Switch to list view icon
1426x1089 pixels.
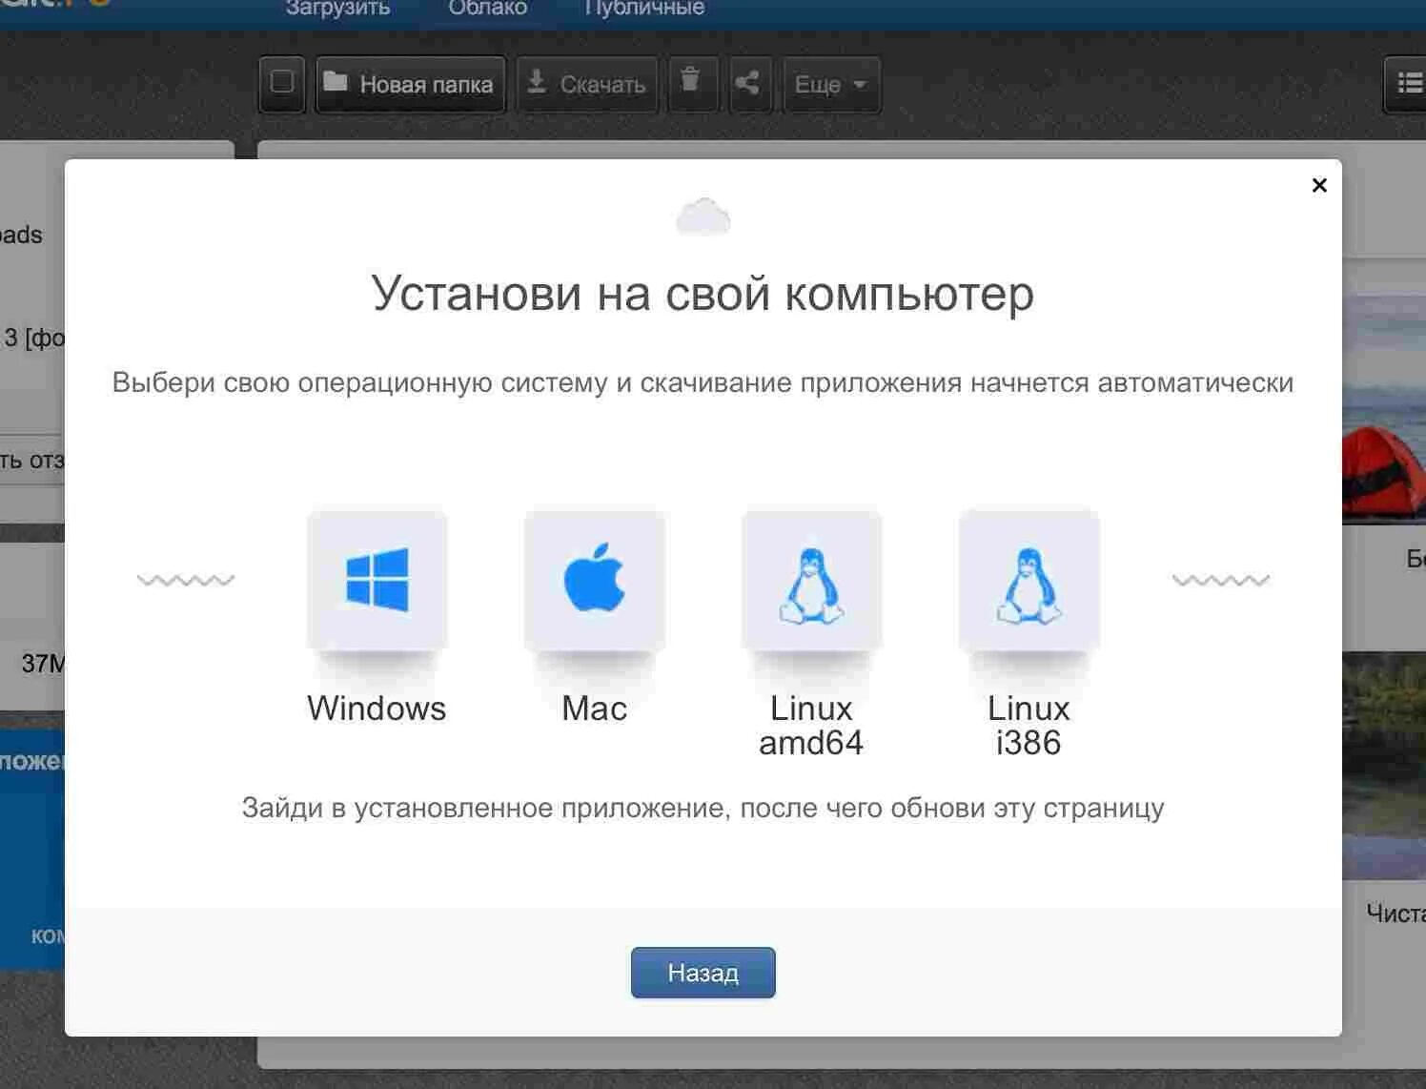1407,84
